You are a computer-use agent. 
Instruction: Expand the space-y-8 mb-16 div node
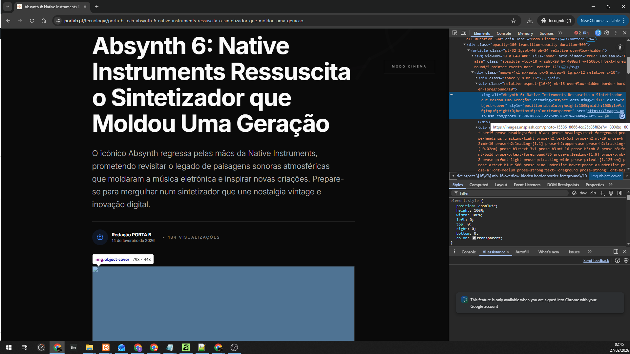pos(476,78)
